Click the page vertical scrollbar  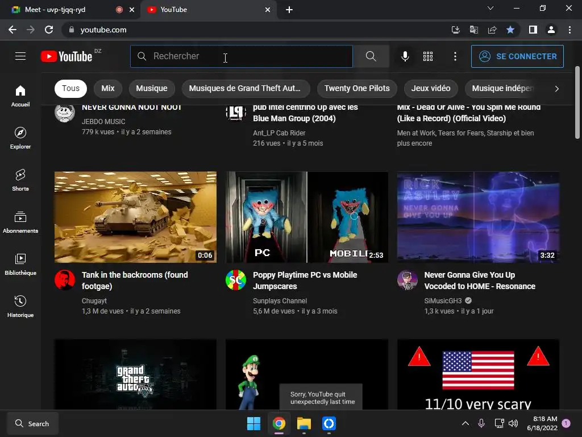(x=577, y=102)
